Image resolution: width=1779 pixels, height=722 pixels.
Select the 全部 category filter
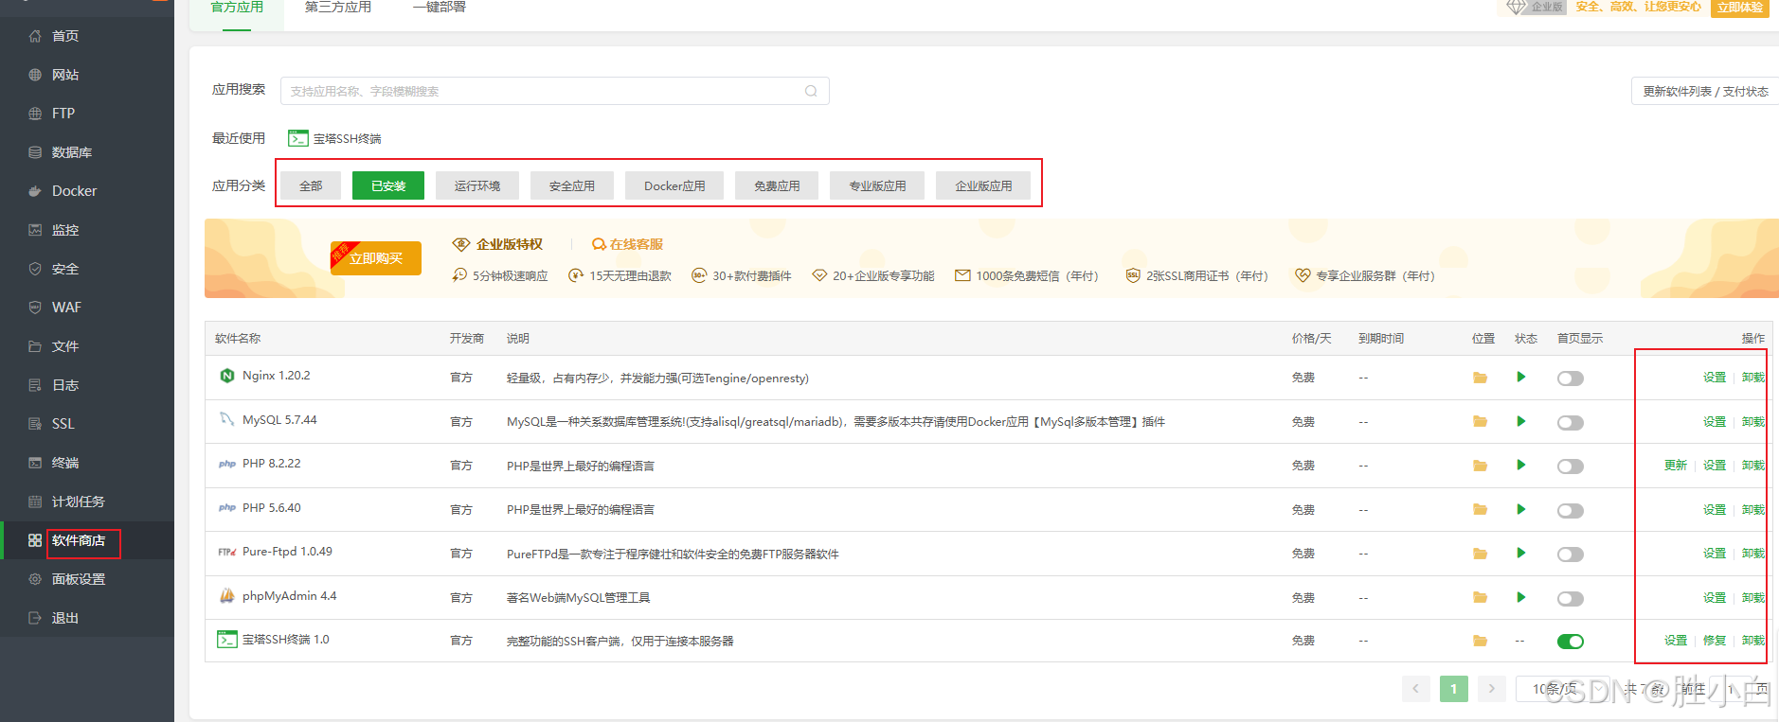(311, 185)
